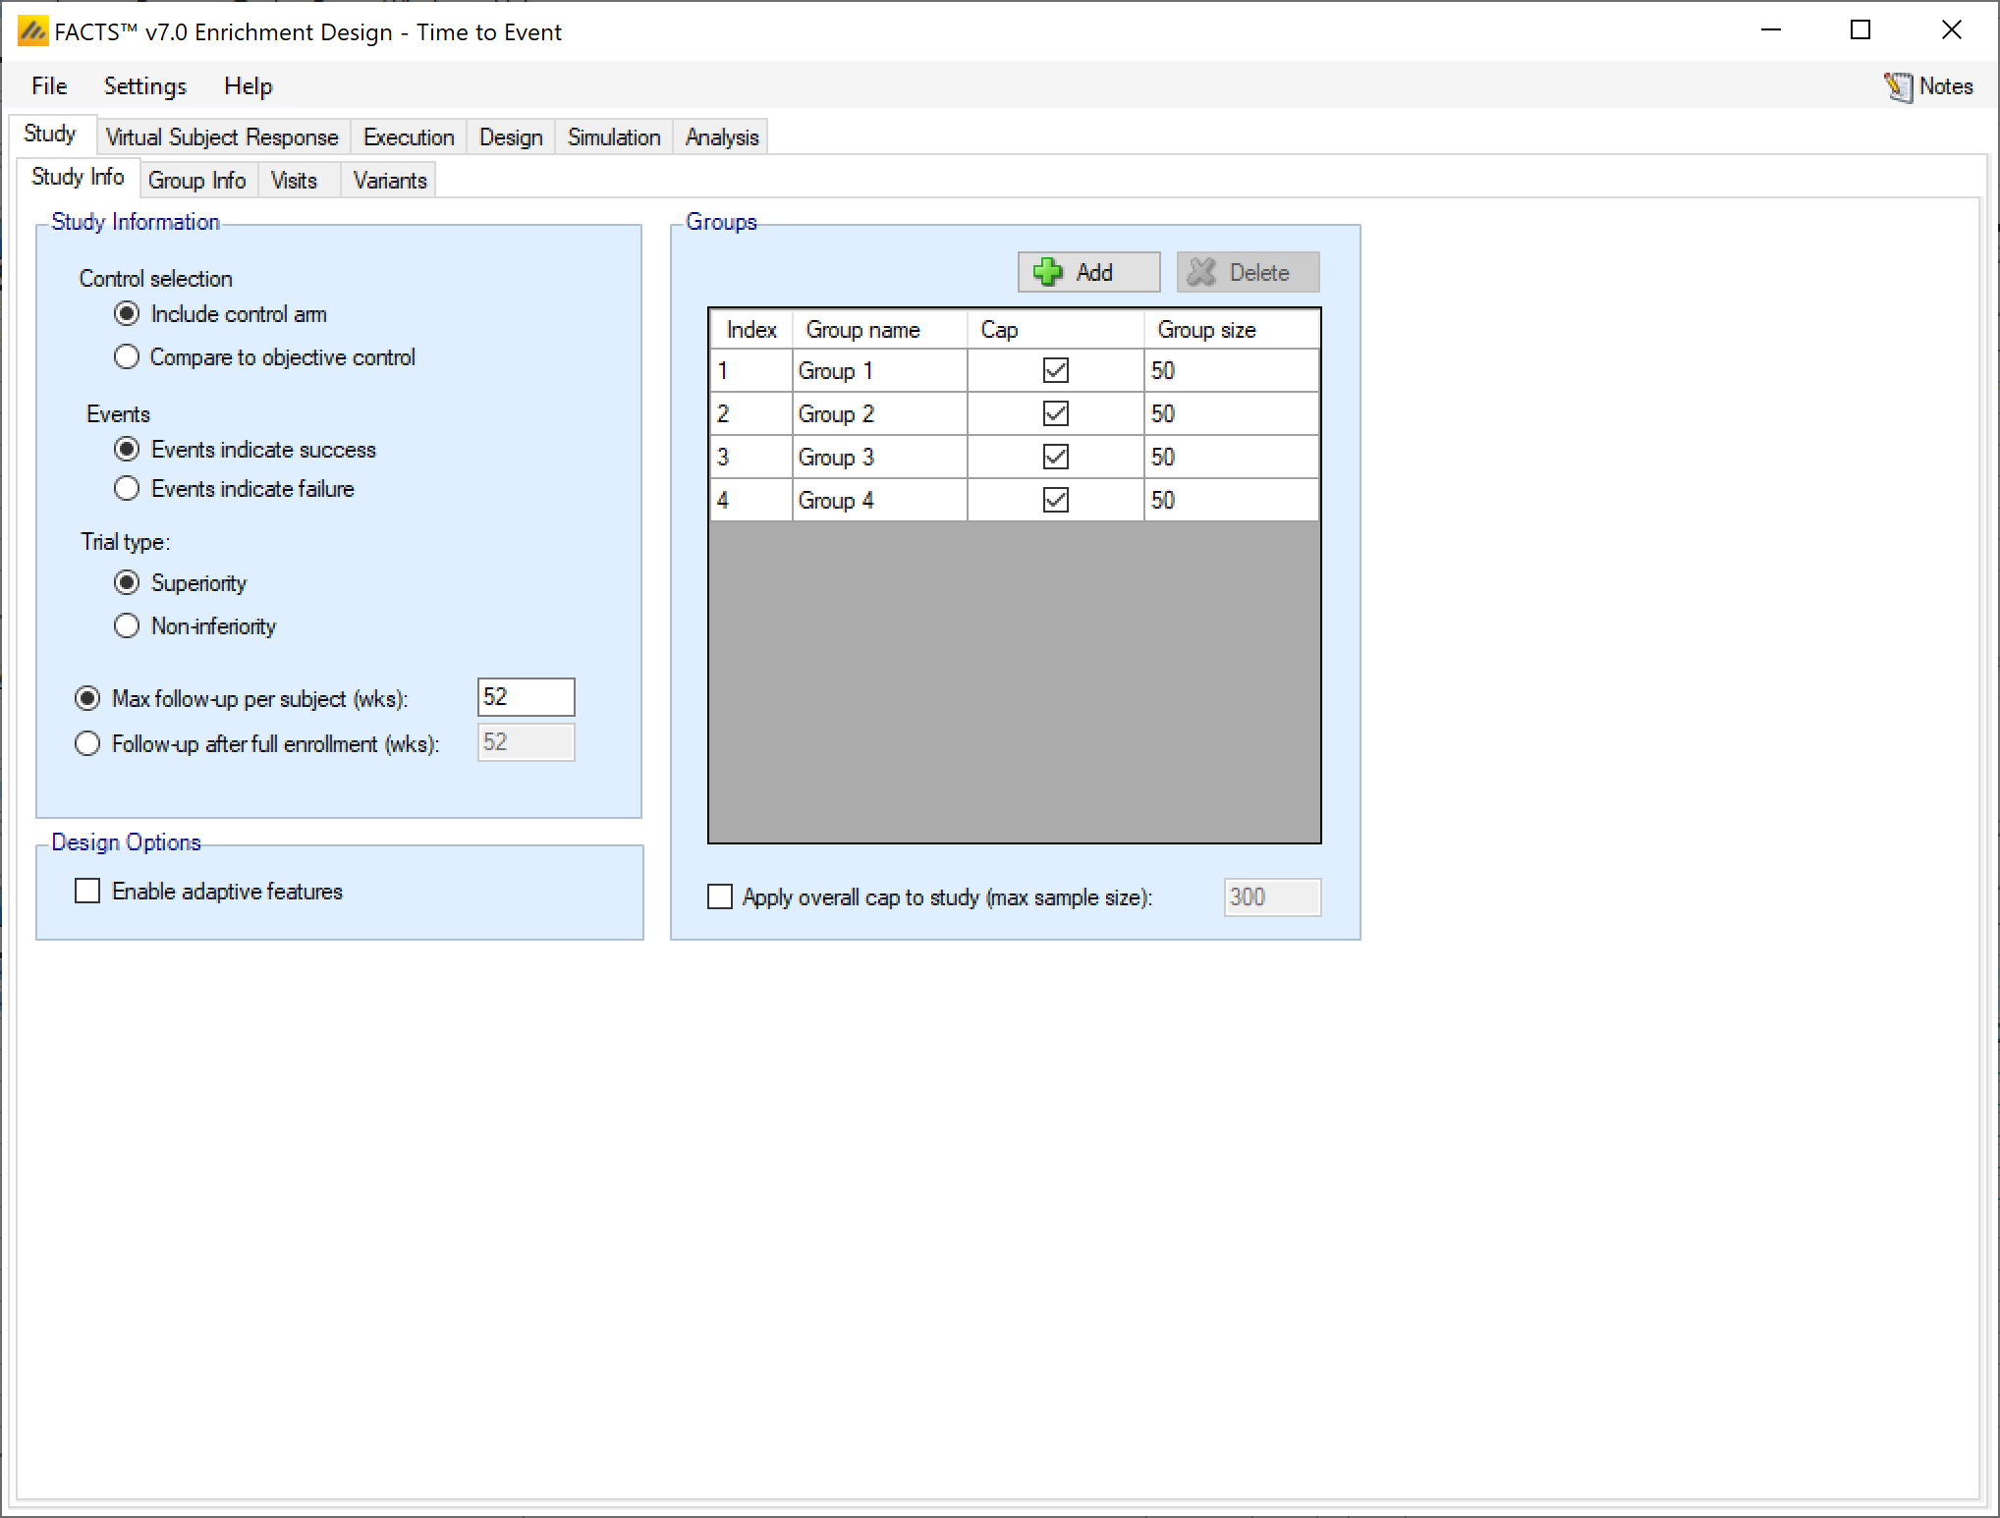Go to the Simulation tab
Screen dimensions: 2000x1518
613,137
